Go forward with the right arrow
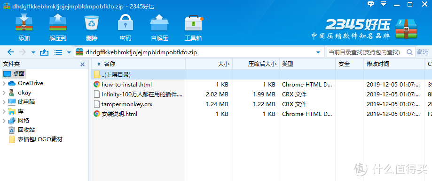Image resolution: width=432 pixels, height=181 pixels. (23, 52)
